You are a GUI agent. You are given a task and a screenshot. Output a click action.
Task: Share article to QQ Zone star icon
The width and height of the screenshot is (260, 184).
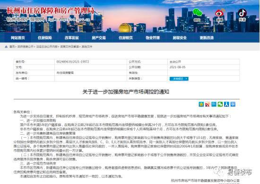(x=201, y=104)
